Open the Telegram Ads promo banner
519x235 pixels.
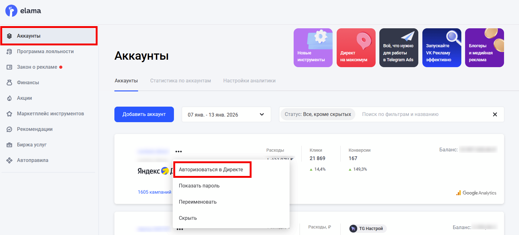[x=399, y=48]
